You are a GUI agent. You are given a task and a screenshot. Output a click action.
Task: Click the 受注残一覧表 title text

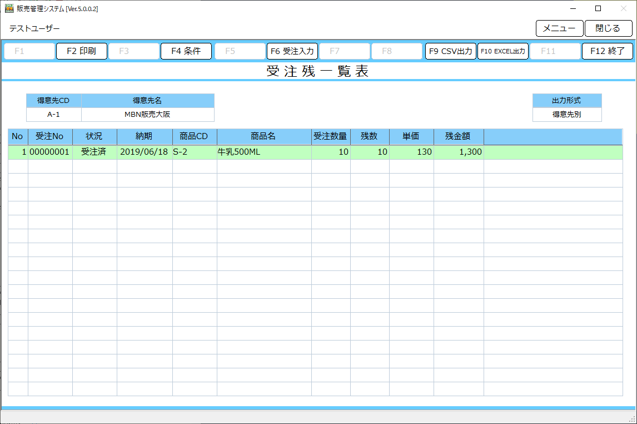[318, 71]
